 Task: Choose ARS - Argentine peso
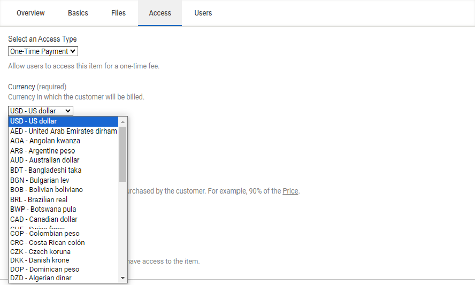(63, 151)
